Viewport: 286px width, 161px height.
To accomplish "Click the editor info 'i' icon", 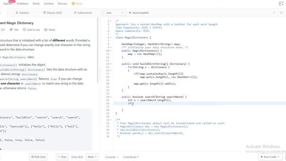I will 274,13.
